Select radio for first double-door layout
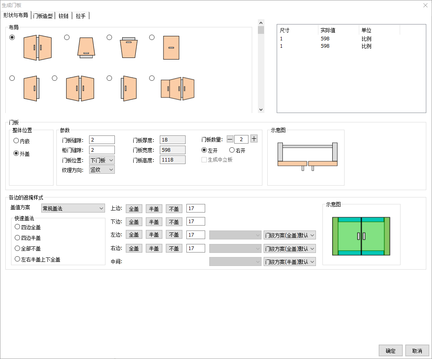The image size is (432, 359). click(12, 38)
